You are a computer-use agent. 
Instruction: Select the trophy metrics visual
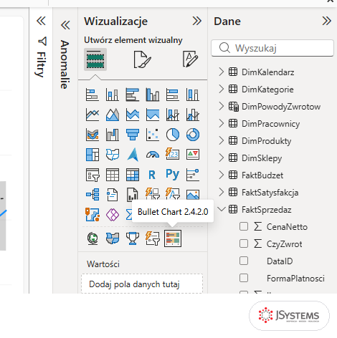133,238
